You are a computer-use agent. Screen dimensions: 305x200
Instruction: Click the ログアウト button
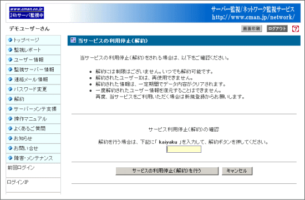tap(277, 29)
